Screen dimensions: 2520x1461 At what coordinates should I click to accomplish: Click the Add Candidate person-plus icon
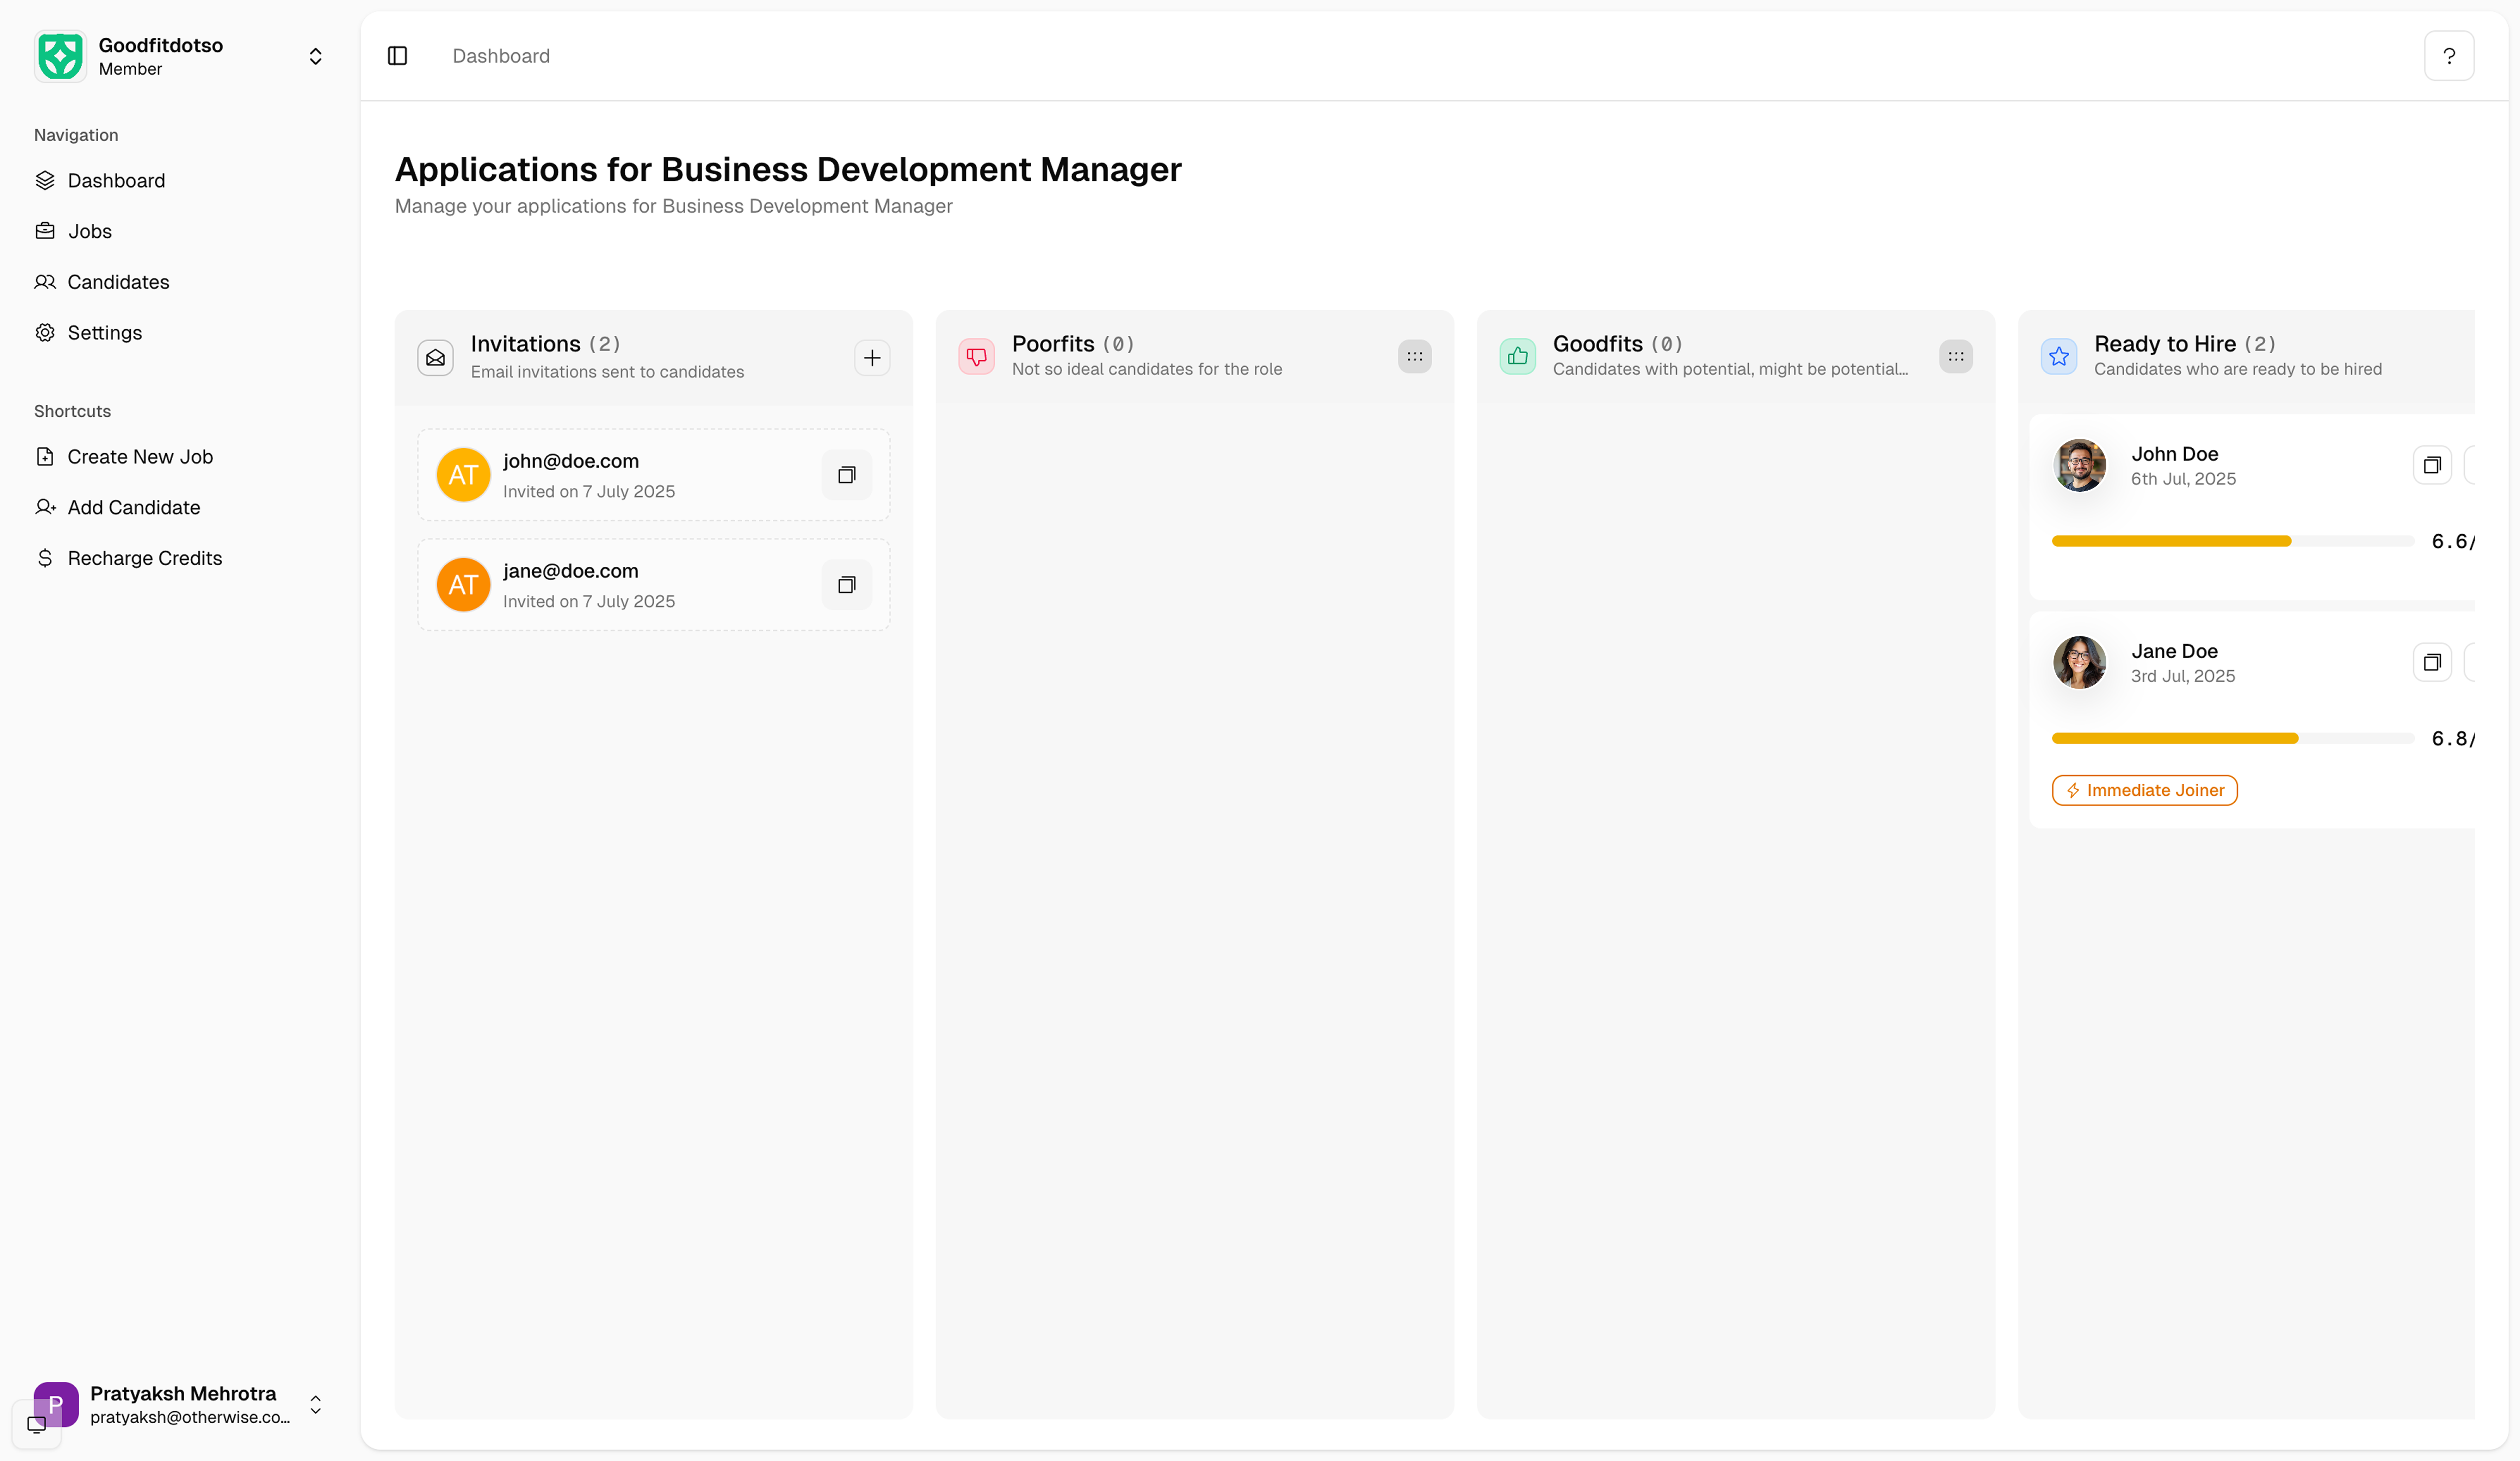tap(45, 508)
